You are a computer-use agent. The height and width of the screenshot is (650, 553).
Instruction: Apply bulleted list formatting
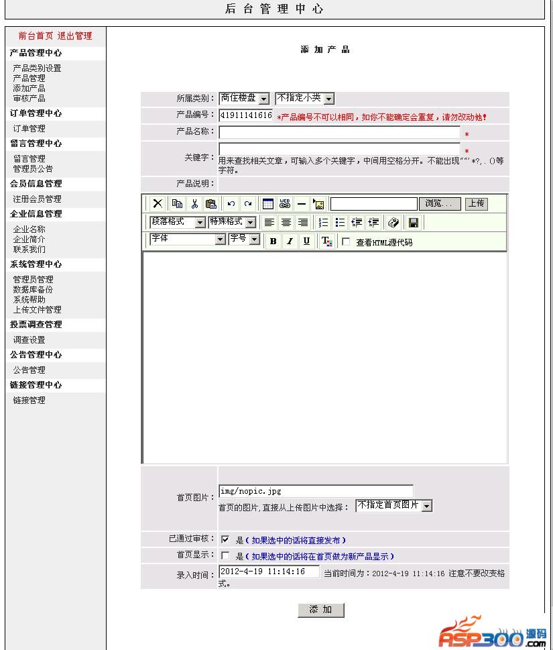point(340,223)
